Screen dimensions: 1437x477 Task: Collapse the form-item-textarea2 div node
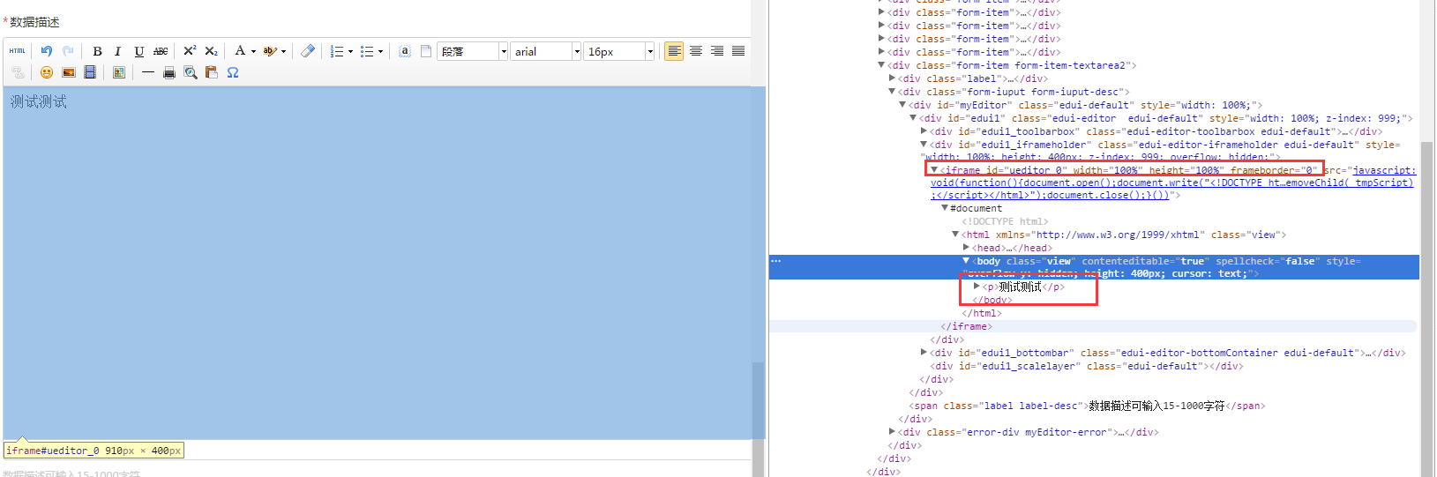click(881, 65)
